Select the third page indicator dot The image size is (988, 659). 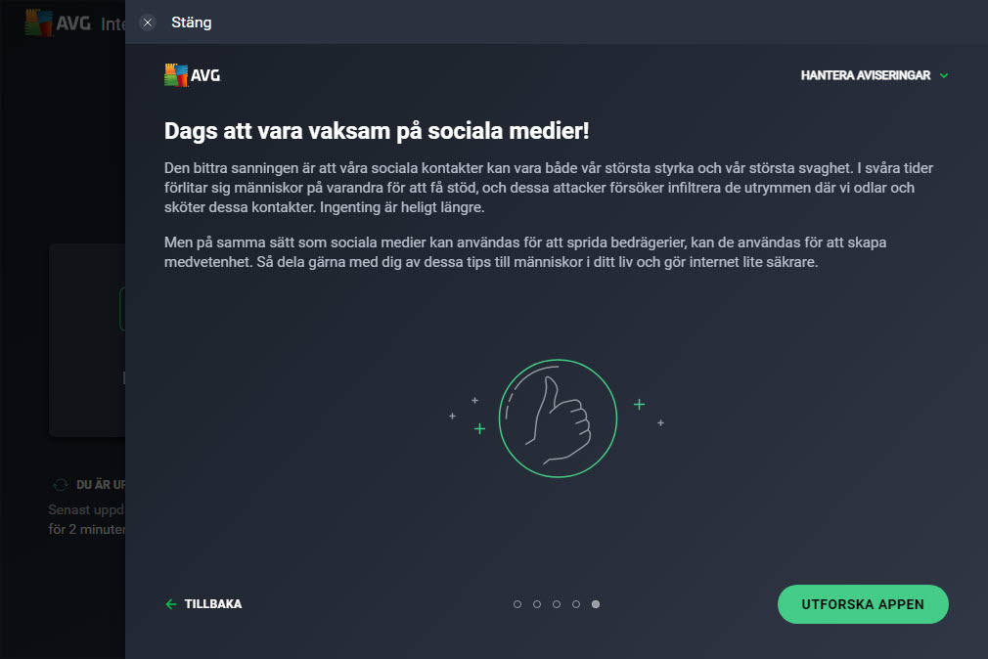(557, 604)
